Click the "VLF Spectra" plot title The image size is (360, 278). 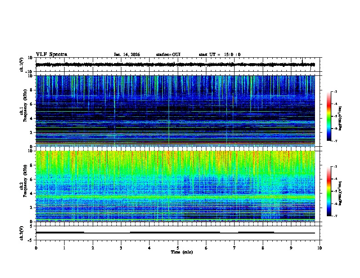click(51, 54)
